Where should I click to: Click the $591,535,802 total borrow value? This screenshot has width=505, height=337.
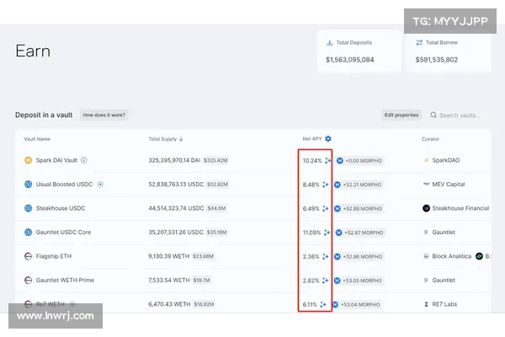coord(436,60)
